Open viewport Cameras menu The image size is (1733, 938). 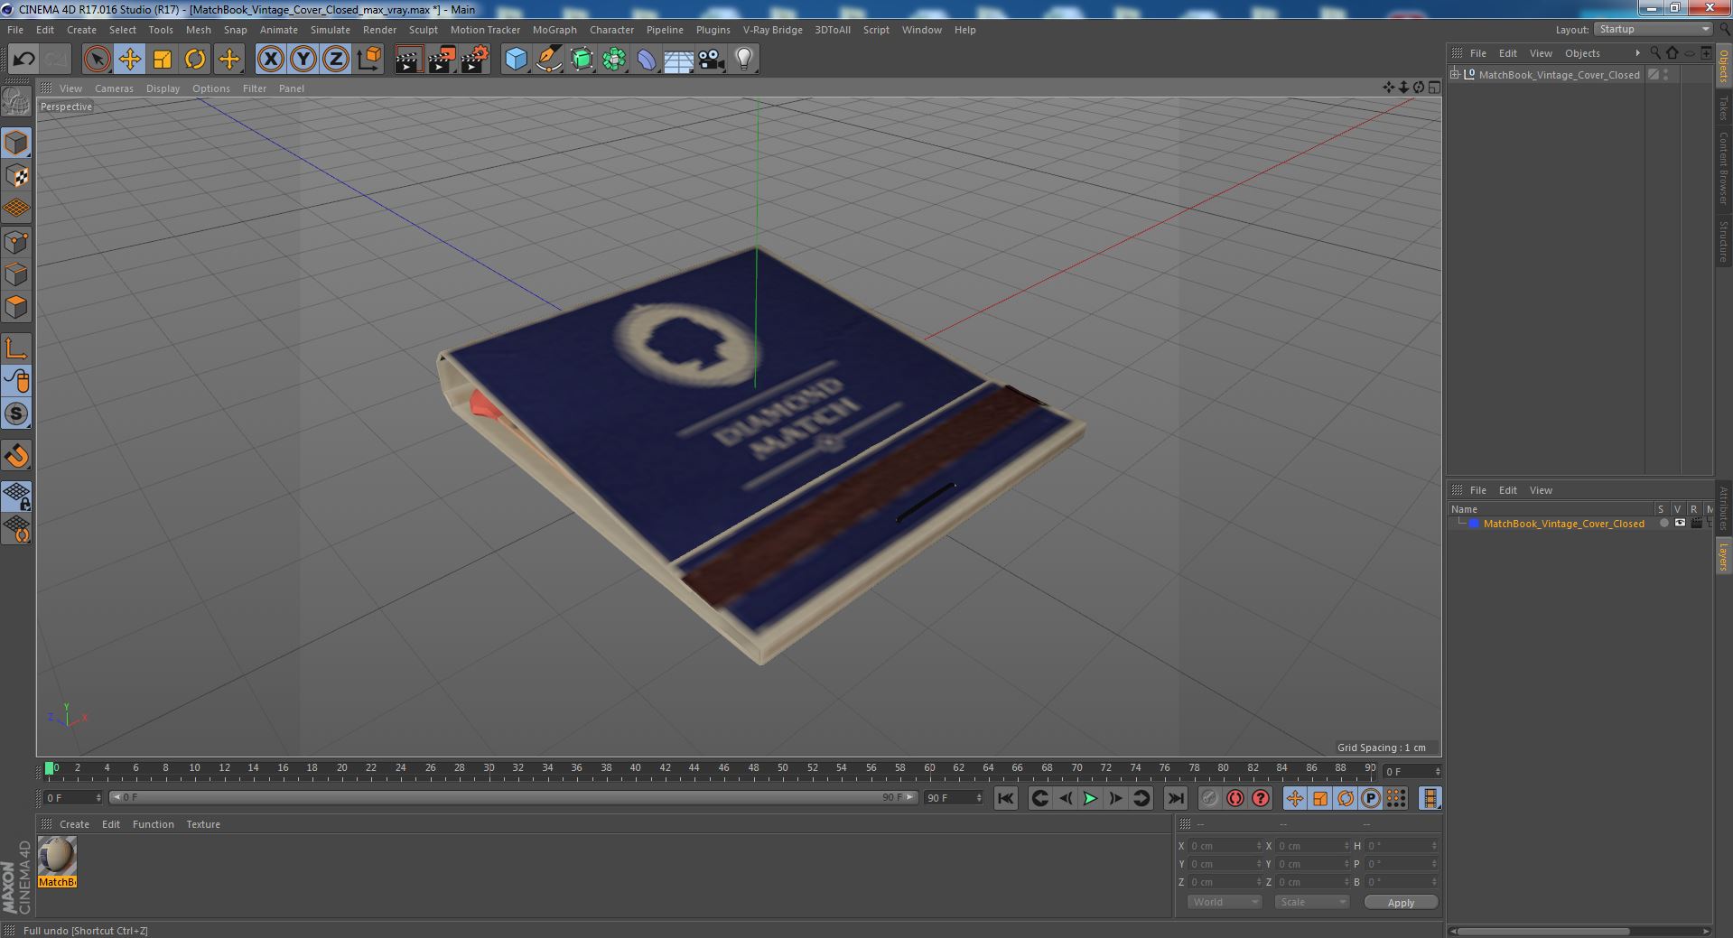pos(114,88)
